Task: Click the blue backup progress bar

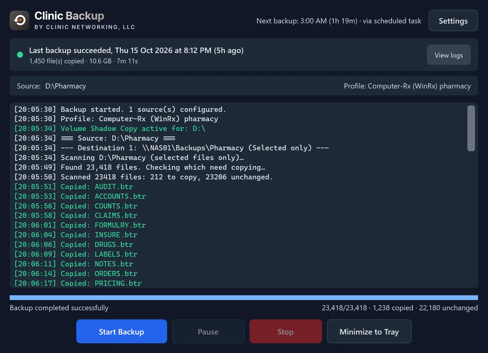Action: [x=244, y=298]
